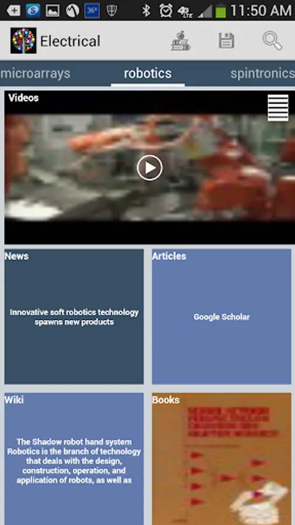Tap the Skype notification icon
The height and width of the screenshot is (525, 295).
(x=33, y=10)
